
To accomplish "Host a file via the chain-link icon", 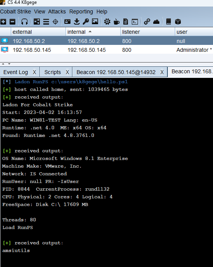I will coord(147,21).
